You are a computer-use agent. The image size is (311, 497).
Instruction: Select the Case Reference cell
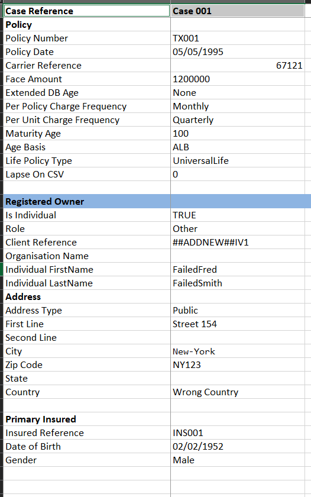pos(87,11)
